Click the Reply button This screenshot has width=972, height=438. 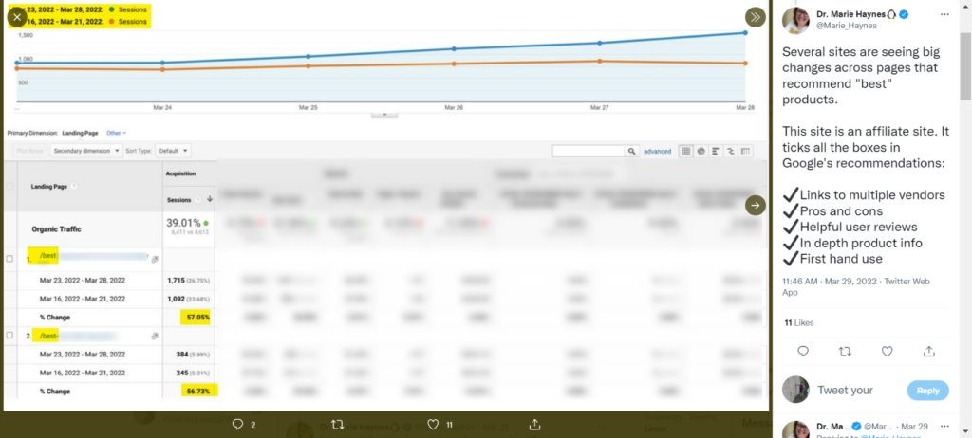(x=928, y=391)
